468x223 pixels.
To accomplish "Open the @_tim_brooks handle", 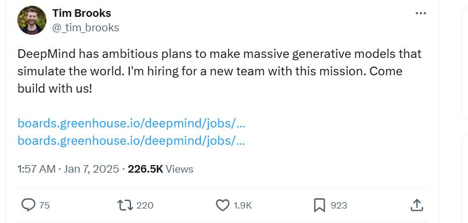I will (86, 28).
